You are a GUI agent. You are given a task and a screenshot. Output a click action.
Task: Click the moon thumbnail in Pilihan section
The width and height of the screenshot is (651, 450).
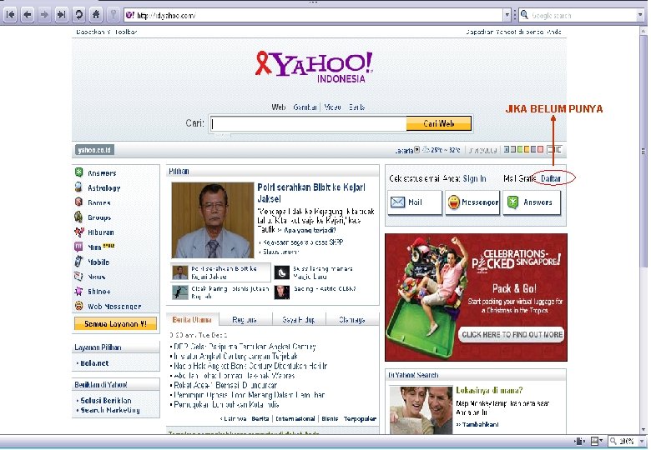click(282, 272)
